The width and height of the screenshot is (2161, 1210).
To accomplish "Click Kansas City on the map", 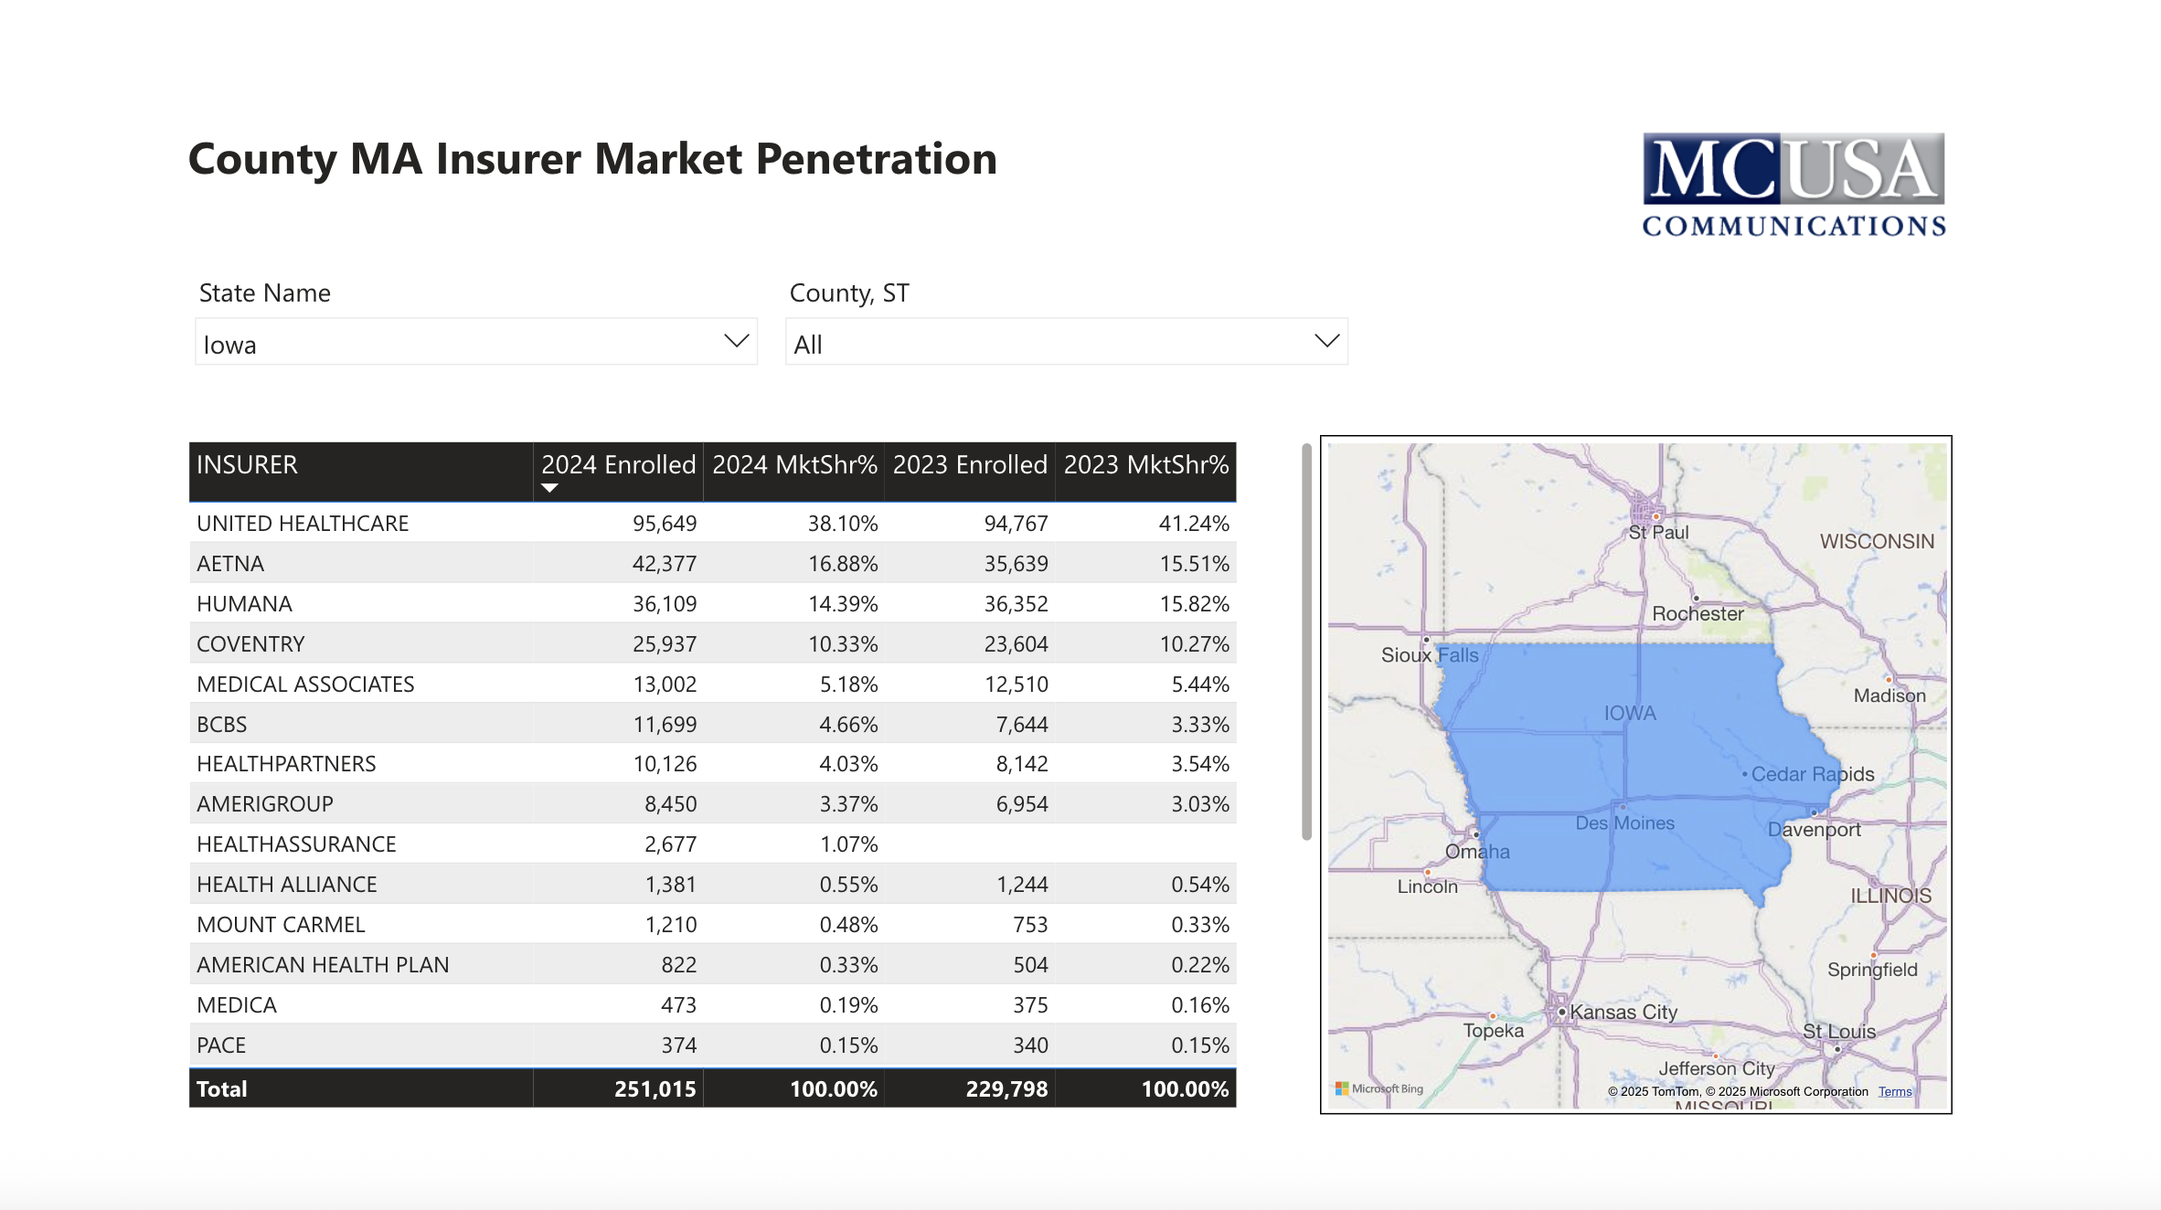I will [1623, 1012].
